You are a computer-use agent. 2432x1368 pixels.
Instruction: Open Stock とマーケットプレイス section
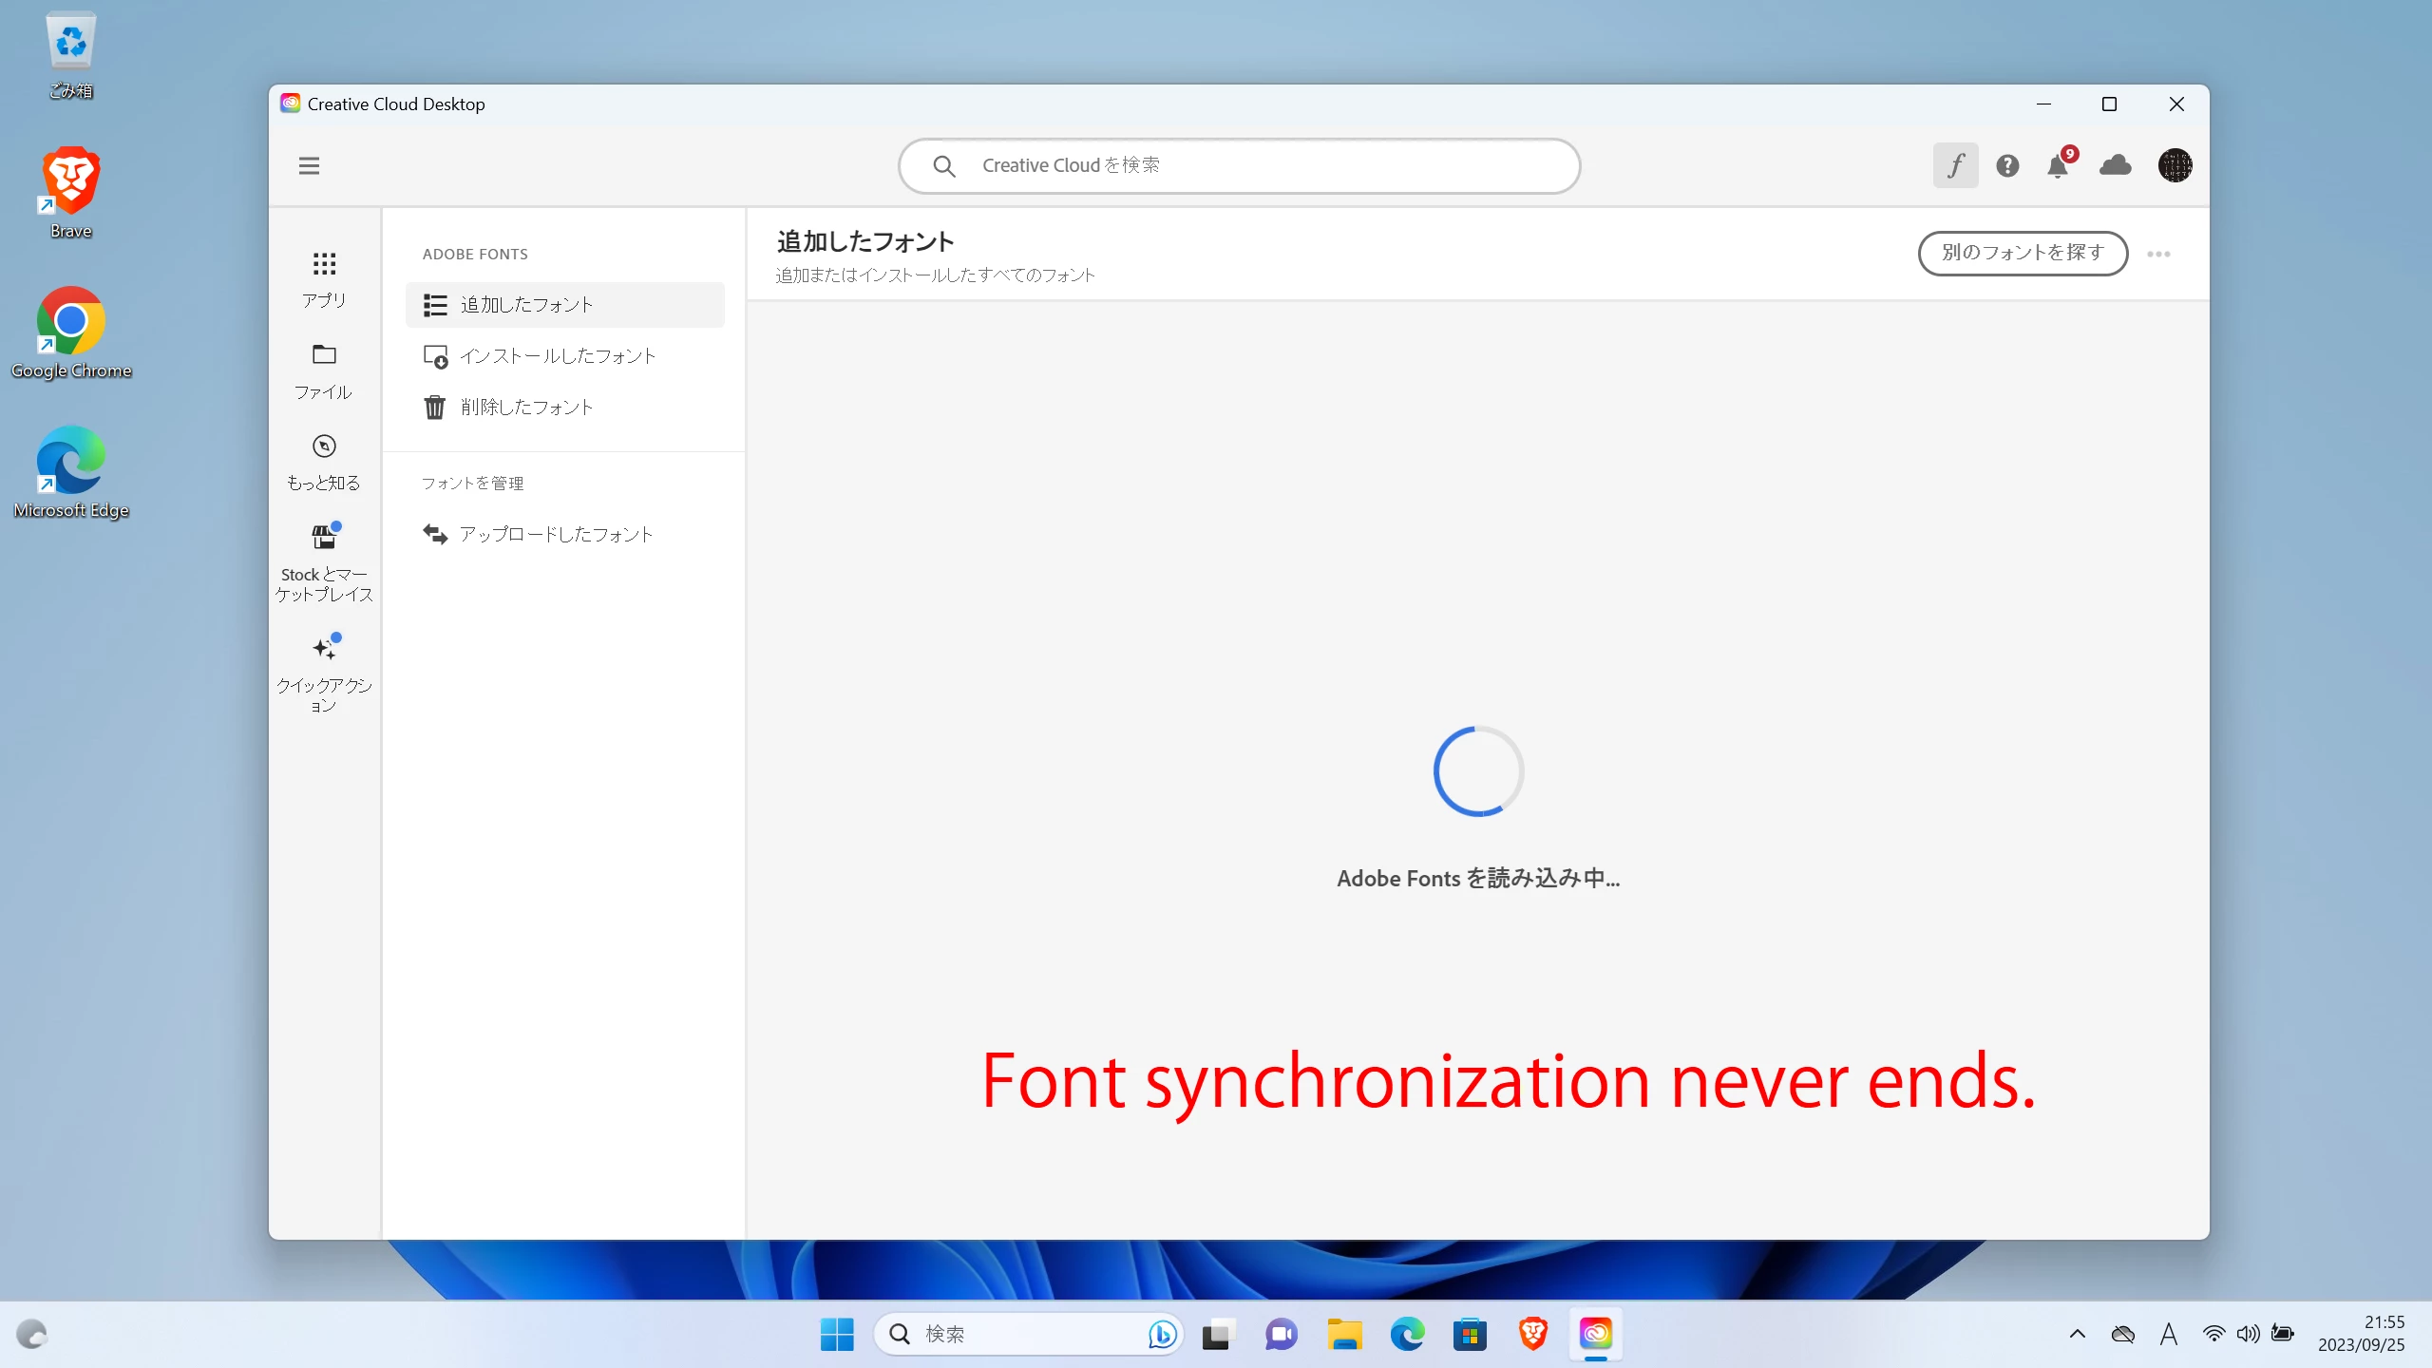click(324, 562)
